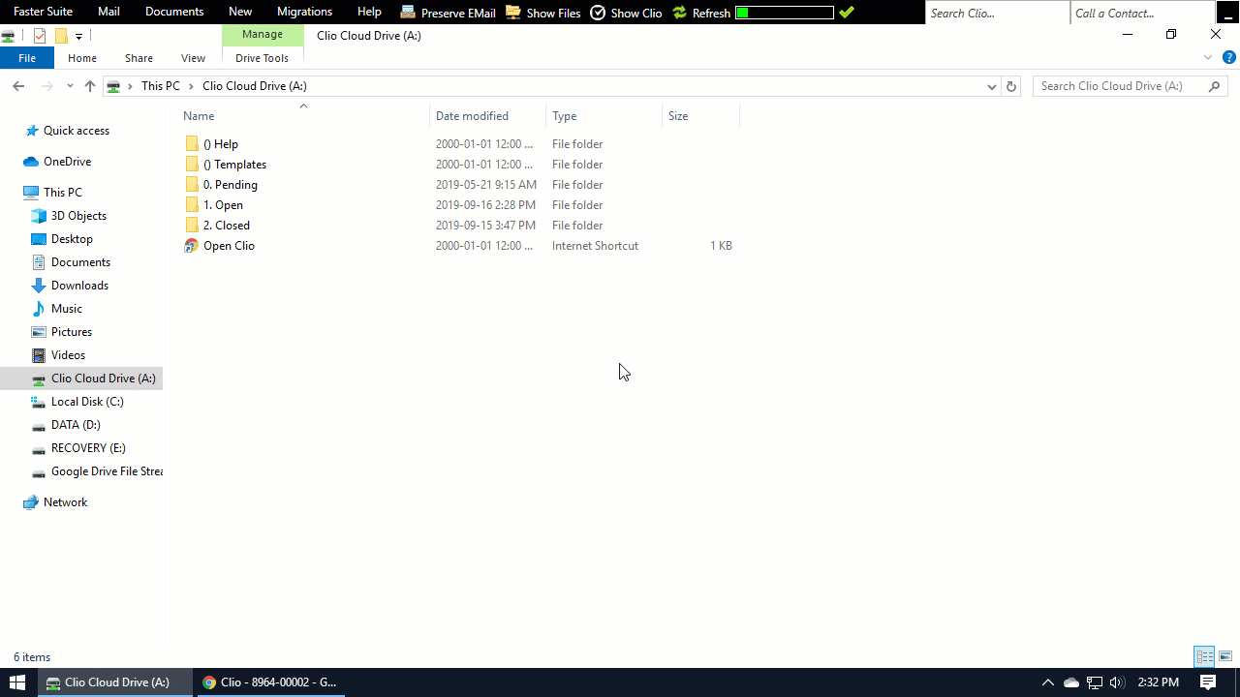Focus the Search Clio Cloud Drive box

pyautogui.click(x=1131, y=86)
